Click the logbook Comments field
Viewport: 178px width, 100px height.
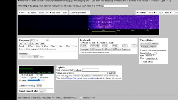[90, 73]
